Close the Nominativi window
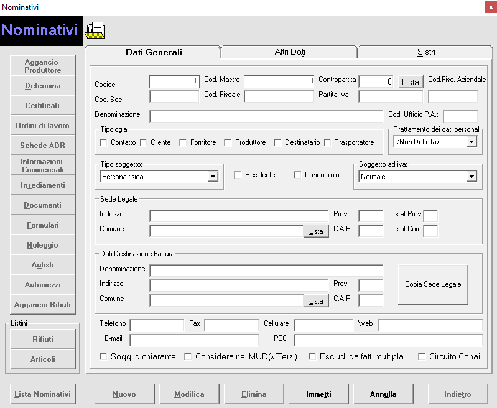 pyautogui.click(x=491, y=7)
